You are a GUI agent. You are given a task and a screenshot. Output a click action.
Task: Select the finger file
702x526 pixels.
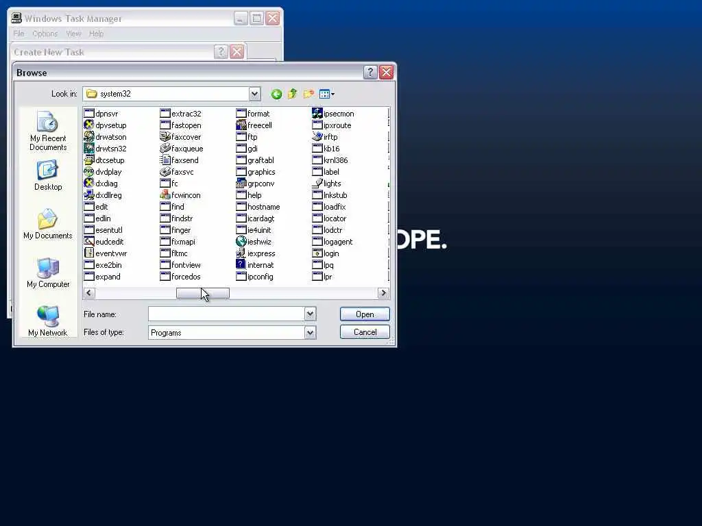(175, 230)
